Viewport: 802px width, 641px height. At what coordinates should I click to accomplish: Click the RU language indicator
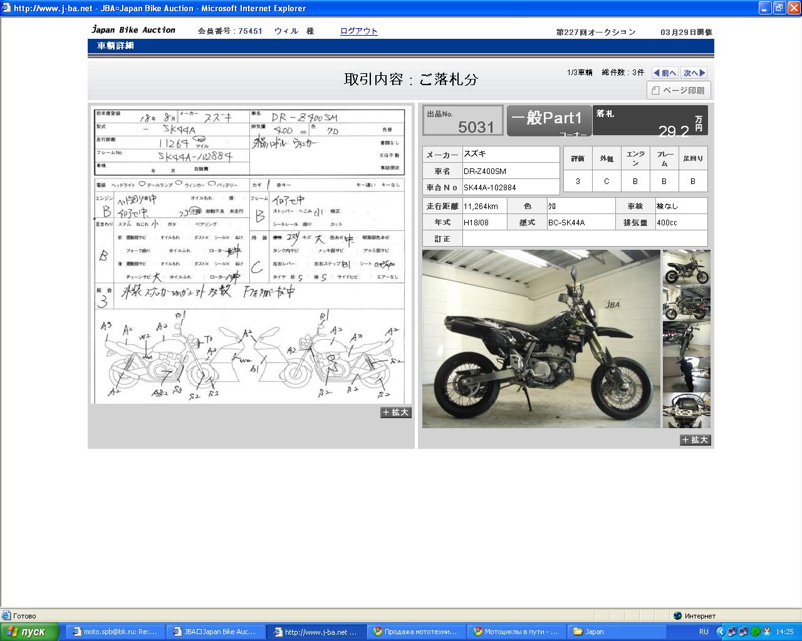pos(704,632)
